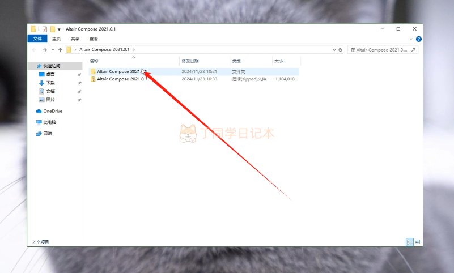This screenshot has height=273, width=454.
Task: Go up one folder level
Action: click(60, 50)
